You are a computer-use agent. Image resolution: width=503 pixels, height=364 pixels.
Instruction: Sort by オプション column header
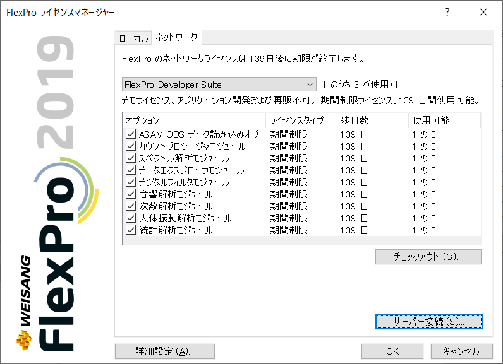pyautogui.click(x=194, y=120)
